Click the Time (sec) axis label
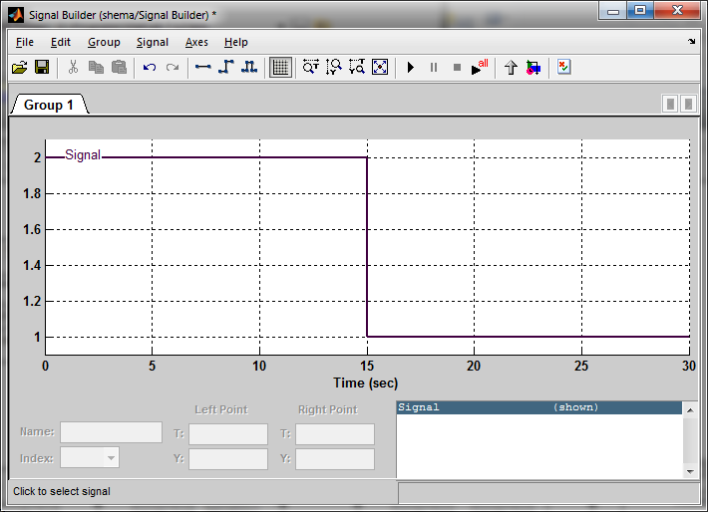The height and width of the screenshot is (512, 708). tap(366, 383)
